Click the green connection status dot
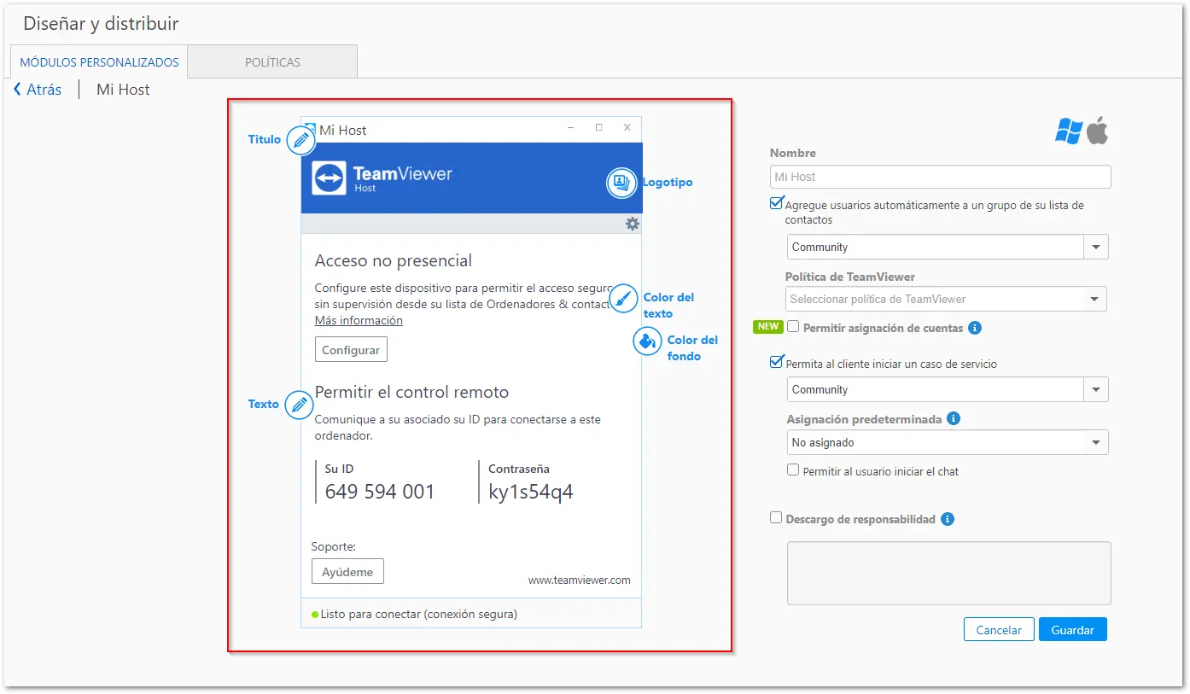The height and width of the screenshot is (694, 1190). (x=315, y=614)
